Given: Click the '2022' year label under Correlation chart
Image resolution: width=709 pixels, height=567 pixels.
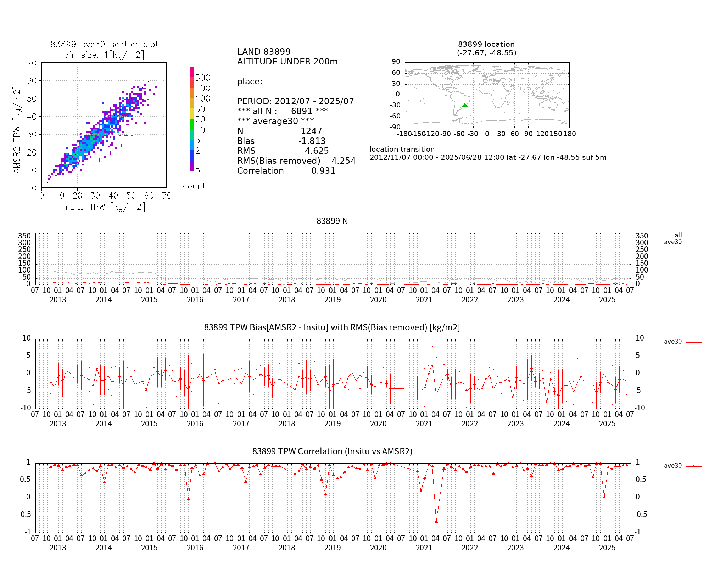Looking at the screenshot, I should [470, 548].
